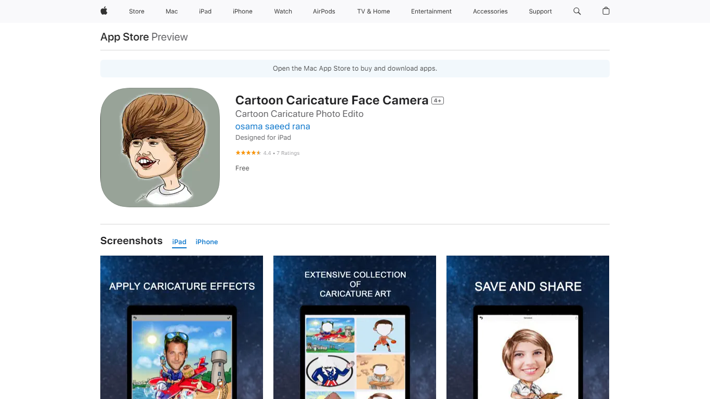Switch to iPhone screenshots tab
Viewport: 710px width, 399px height.
click(x=206, y=242)
